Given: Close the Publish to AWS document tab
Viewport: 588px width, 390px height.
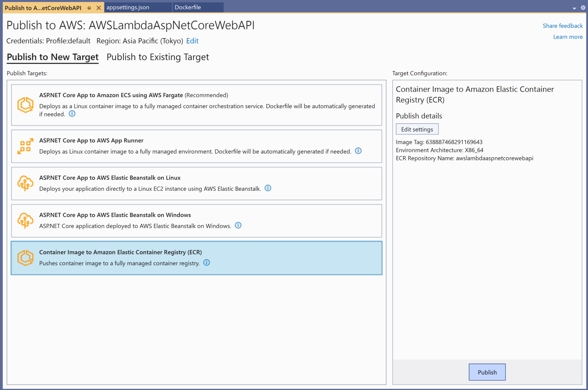Looking at the screenshot, I should click(x=99, y=8).
